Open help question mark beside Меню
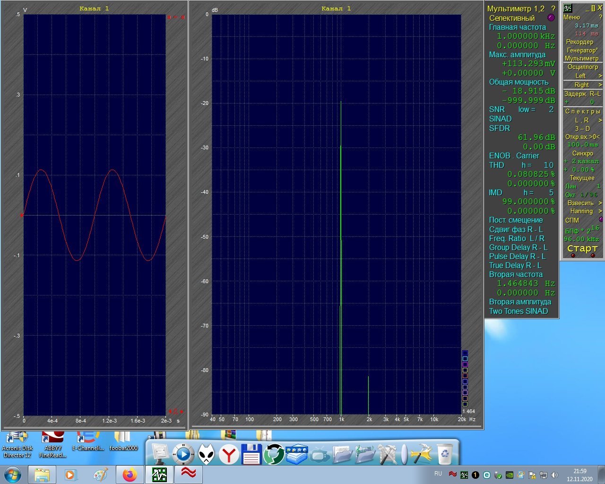Viewport: 605px width, 484px height. [600, 17]
